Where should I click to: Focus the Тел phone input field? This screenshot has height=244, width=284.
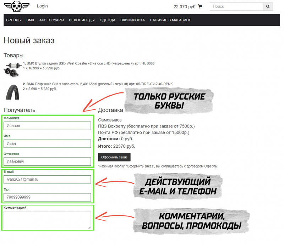pos(47,197)
